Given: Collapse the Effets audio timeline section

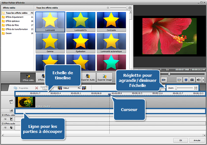Looking at the screenshot, I should [x=3, y=123].
